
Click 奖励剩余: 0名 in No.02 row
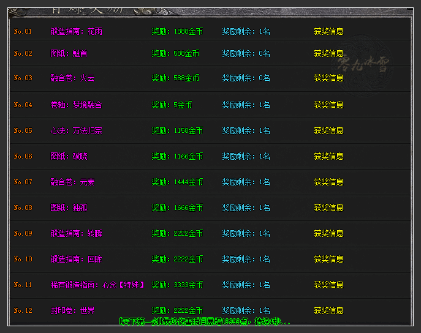click(246, 53)
